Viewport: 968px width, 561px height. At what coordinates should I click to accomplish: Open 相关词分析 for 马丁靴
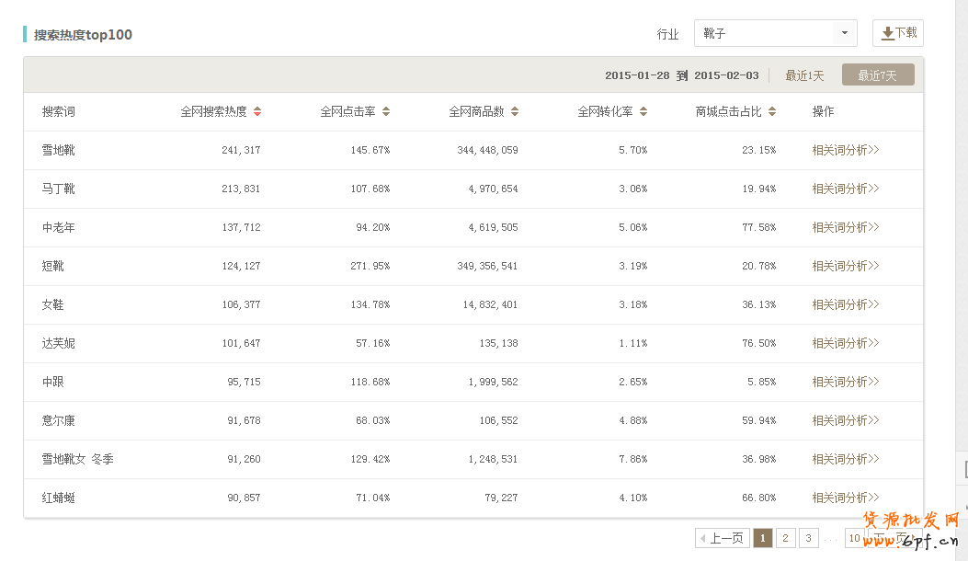pyautogui.click(x=845, y=189)
